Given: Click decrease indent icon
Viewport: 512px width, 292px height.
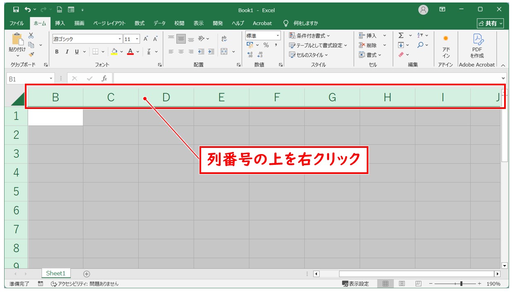Looking at the screenshot, I should (201, 52).
